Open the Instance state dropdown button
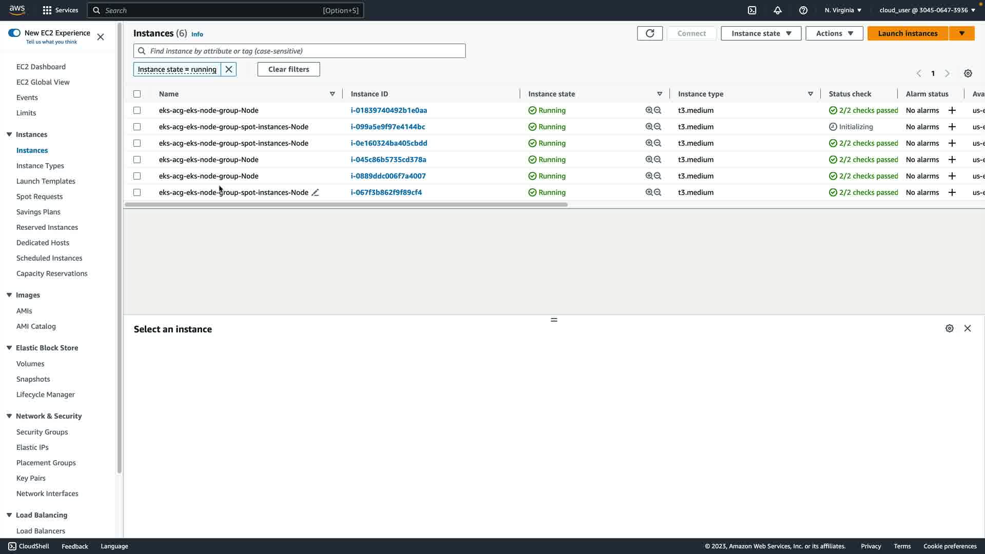Viewport: 985px width, 554px height. (761, 33)
